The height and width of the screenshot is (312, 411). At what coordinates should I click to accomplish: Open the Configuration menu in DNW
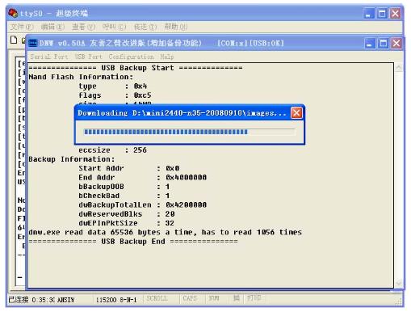coord(132,57)
